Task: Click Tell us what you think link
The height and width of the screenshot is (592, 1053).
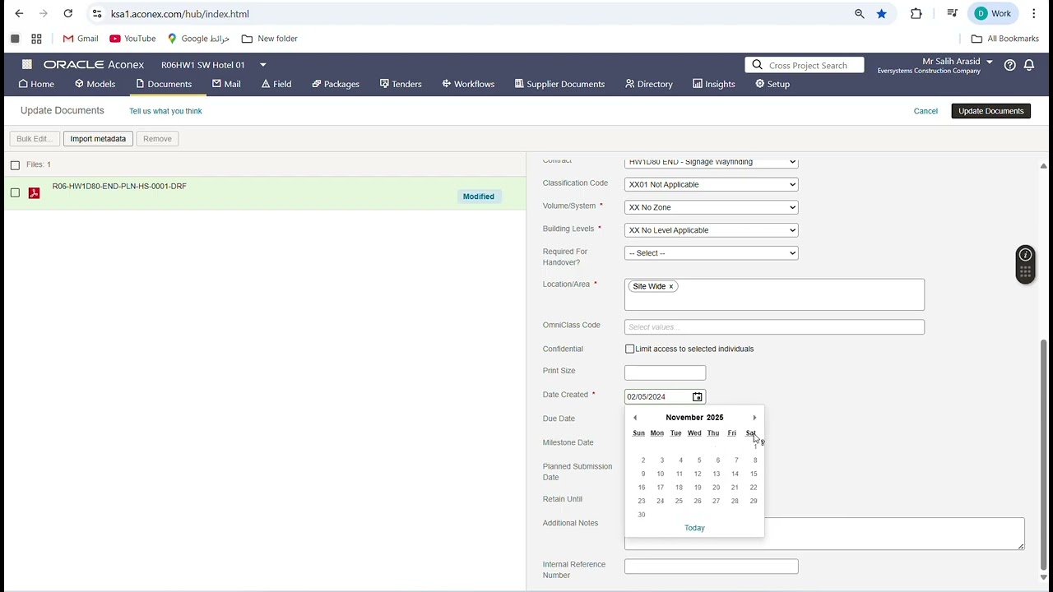Action: tap(165, 111)
